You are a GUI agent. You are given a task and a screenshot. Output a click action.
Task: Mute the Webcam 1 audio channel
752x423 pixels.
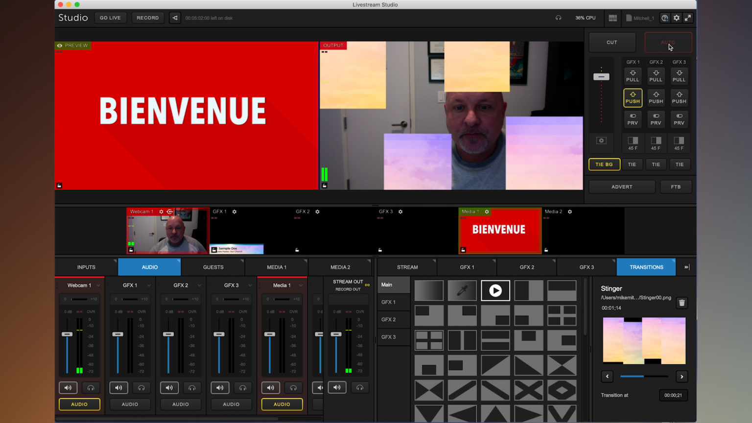coord(68,387)
